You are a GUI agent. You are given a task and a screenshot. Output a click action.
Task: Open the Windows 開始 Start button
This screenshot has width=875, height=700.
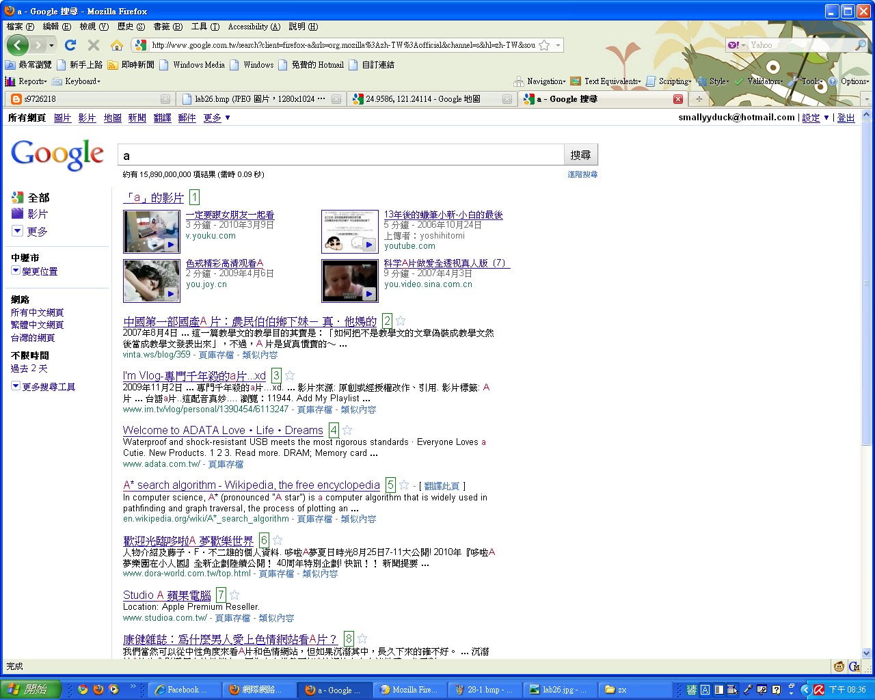click(x=31, y=690)
